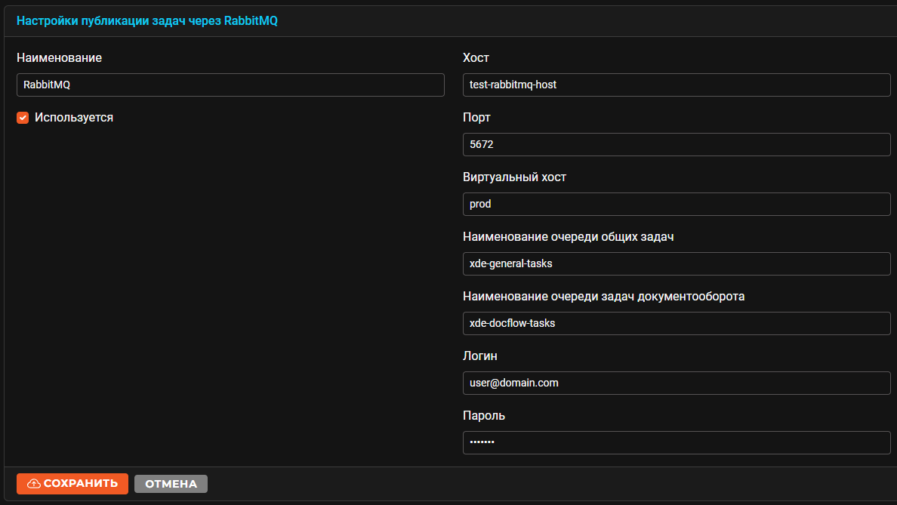The image size is (897, 505).
Task: Click the Виртуальный хост label
Action: tap(514, 177)
